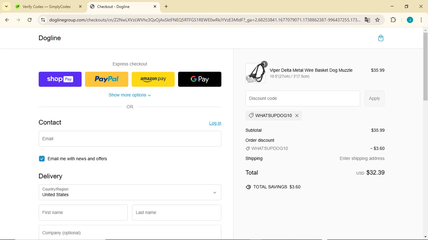Click the TOTAL SAVINGS $3.60 text

click(x=277, y=187)
